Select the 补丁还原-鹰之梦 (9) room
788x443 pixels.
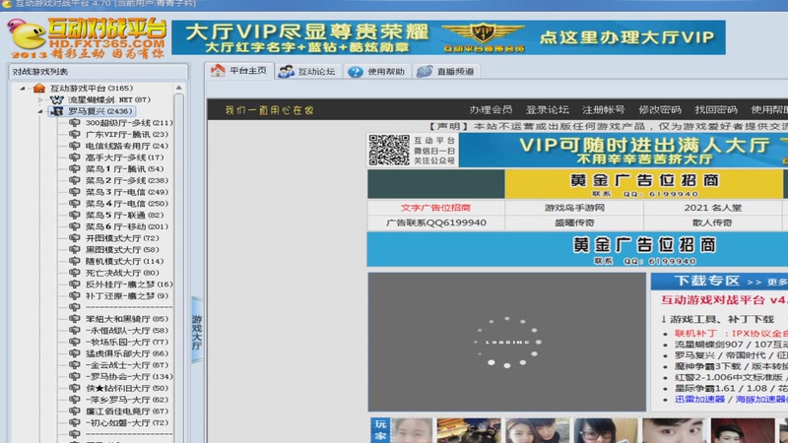[127, 296]
